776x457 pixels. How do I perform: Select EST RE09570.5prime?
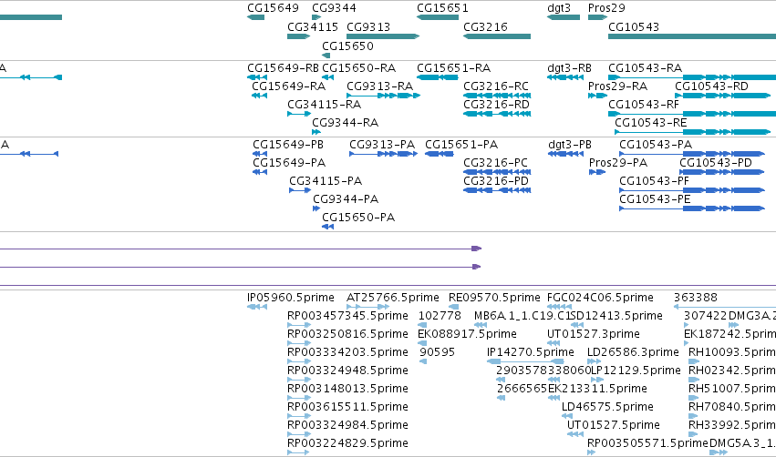point(453,307)
